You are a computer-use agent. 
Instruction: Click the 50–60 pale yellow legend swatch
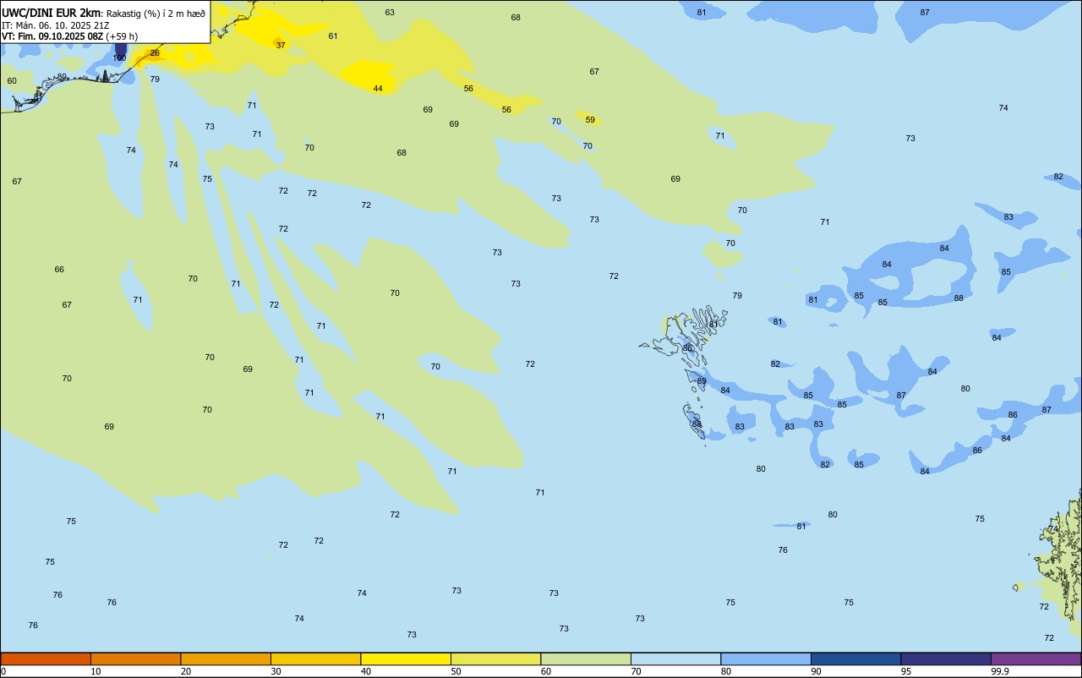[x=496, y=659]
